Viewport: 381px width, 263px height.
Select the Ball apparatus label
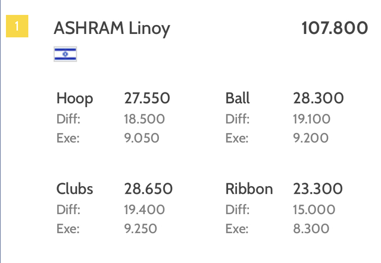pos(238,98)
